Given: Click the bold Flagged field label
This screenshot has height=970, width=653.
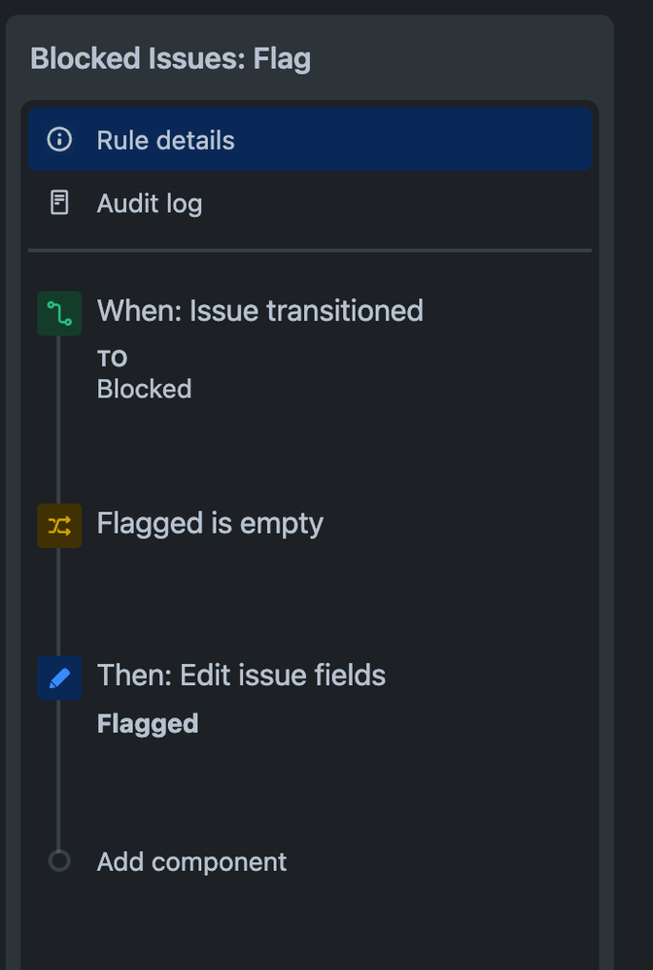Looking at the screenshot, I should point(147,724).
